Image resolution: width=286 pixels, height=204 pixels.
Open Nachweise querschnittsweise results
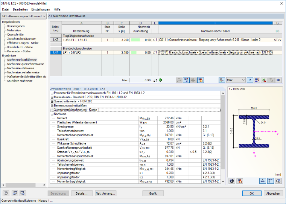(x=26, y=64)
